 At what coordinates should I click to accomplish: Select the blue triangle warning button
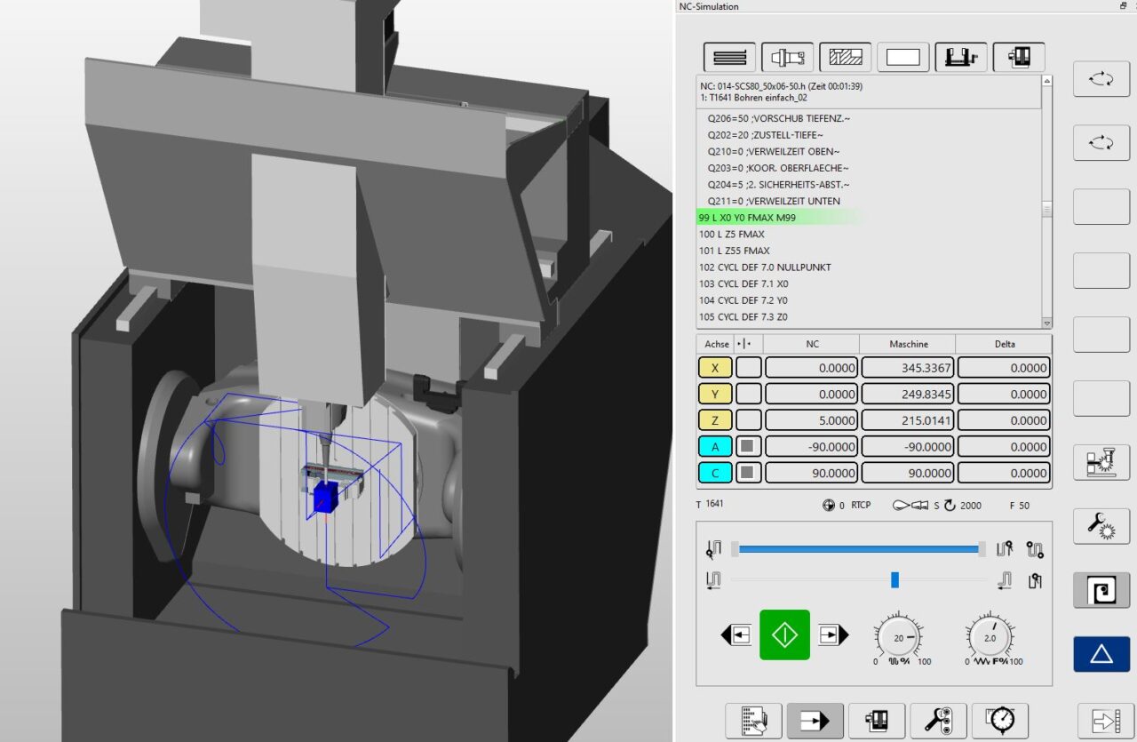(x=1101, y=654)
